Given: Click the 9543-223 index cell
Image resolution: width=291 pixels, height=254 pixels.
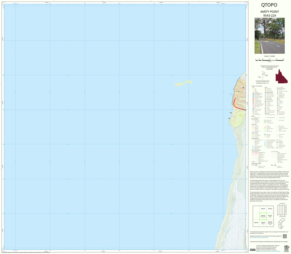Looking at the screenshot, I should (x=263, y=223).
